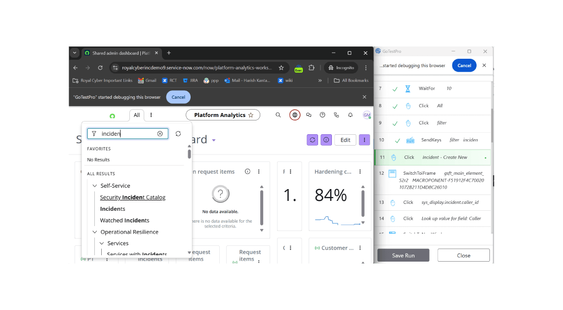
Task: Select step 14 Look up value for Caller
Action: [x=433, y=219]
